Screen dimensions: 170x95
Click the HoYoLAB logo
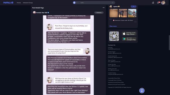point(8,3)
